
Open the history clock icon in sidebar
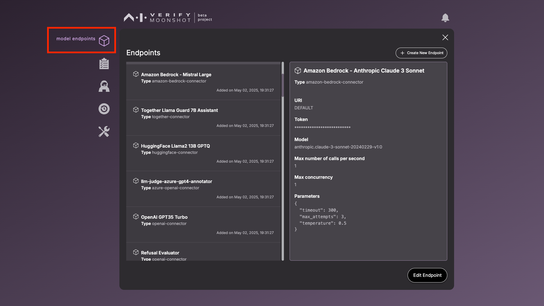click(x=104, y=109)
